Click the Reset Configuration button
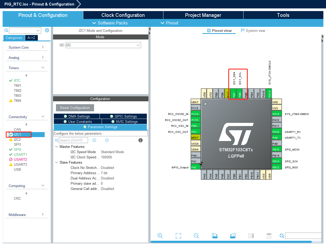 [x=75, y=108]
